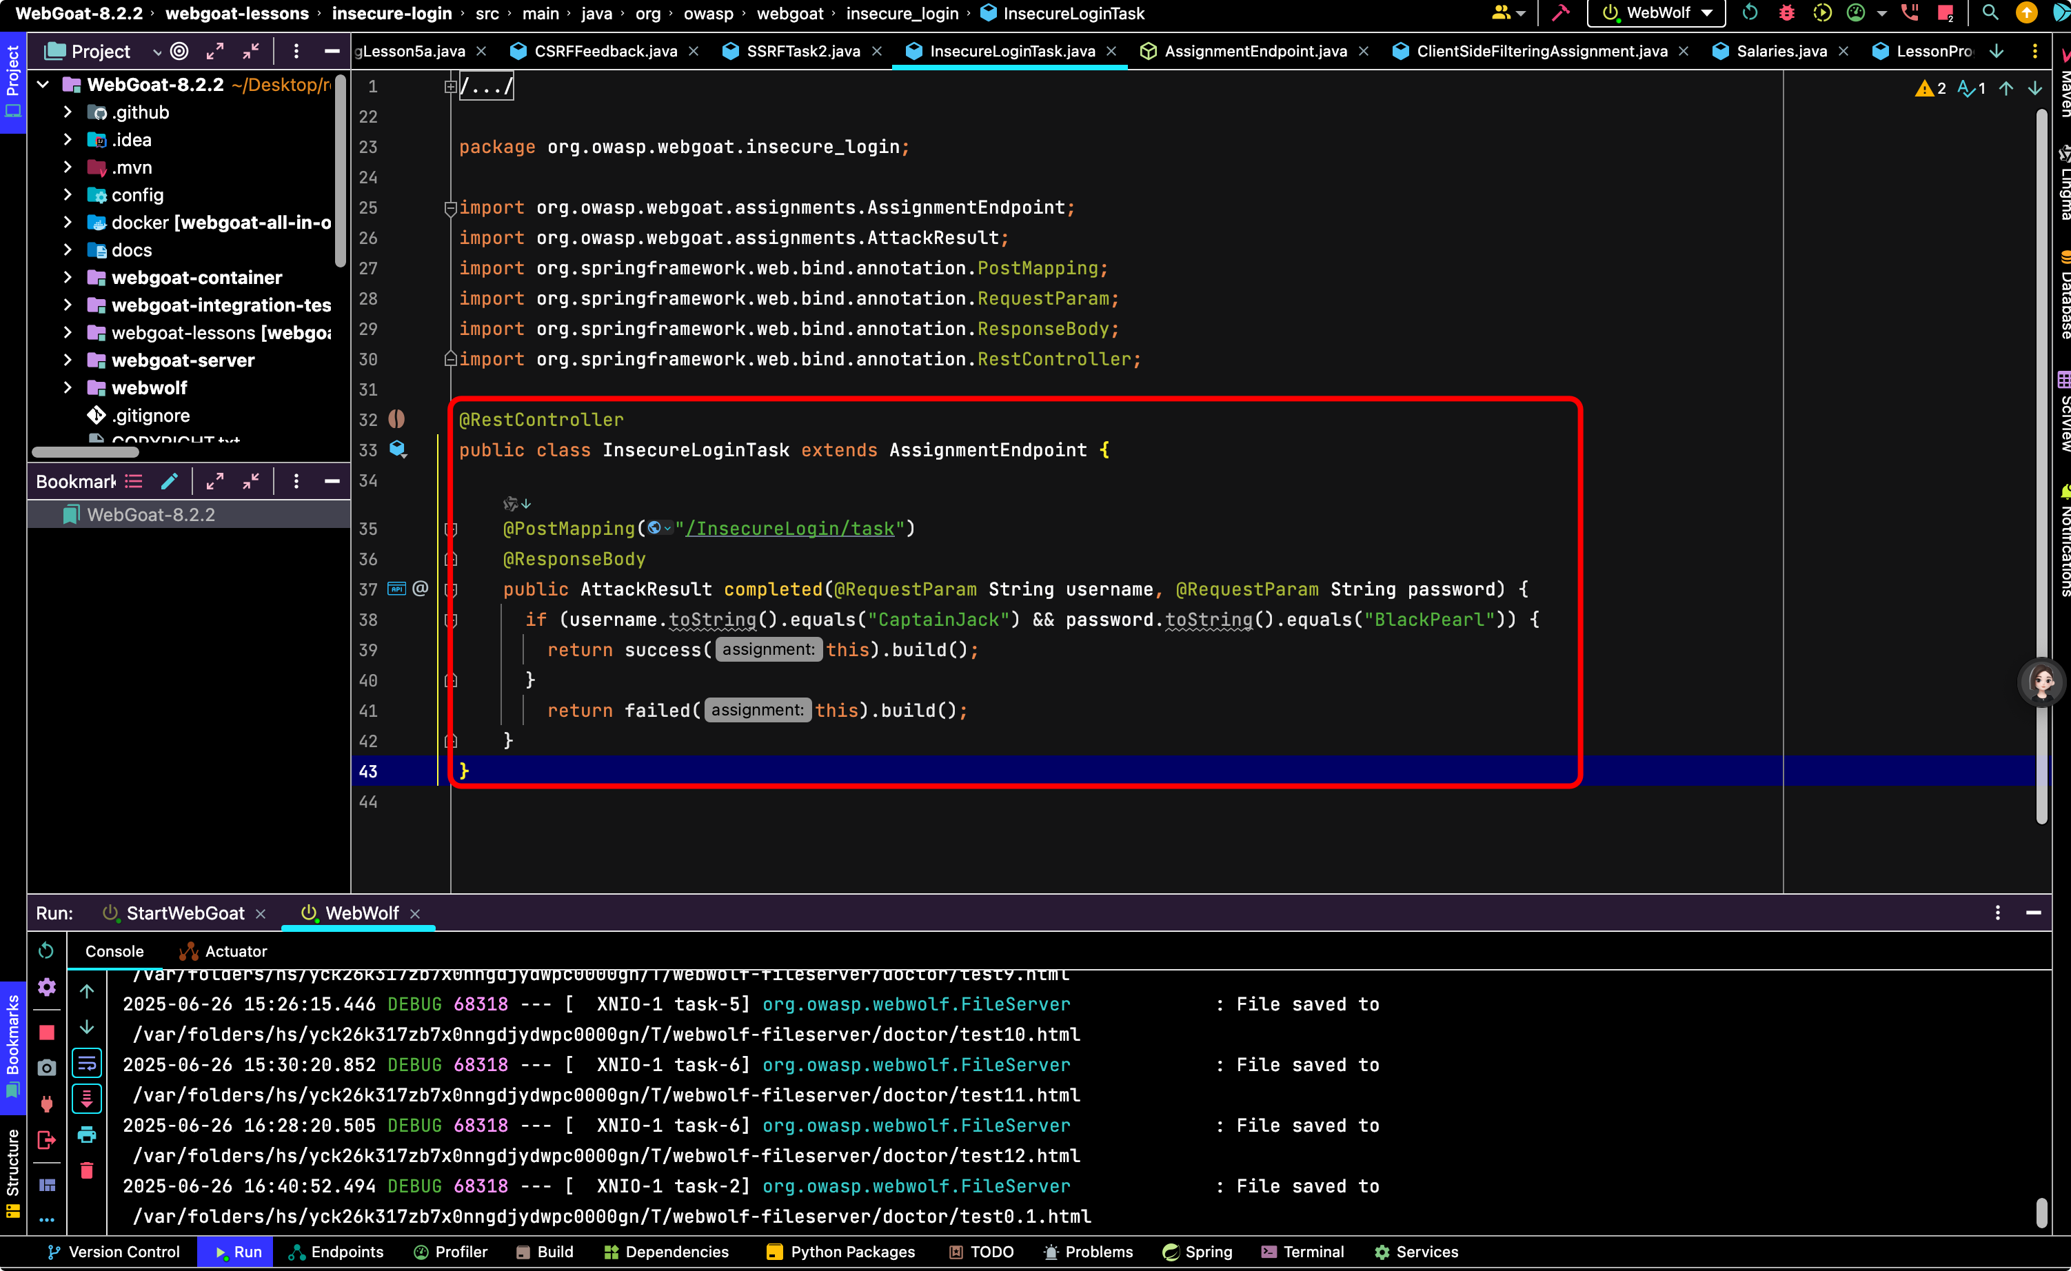Image resolution: width=2071 pixels, height=1271 pixels.
Task: Click the rerun WebWolf icon in top toolbar
Action: (x=1750, y=14)
